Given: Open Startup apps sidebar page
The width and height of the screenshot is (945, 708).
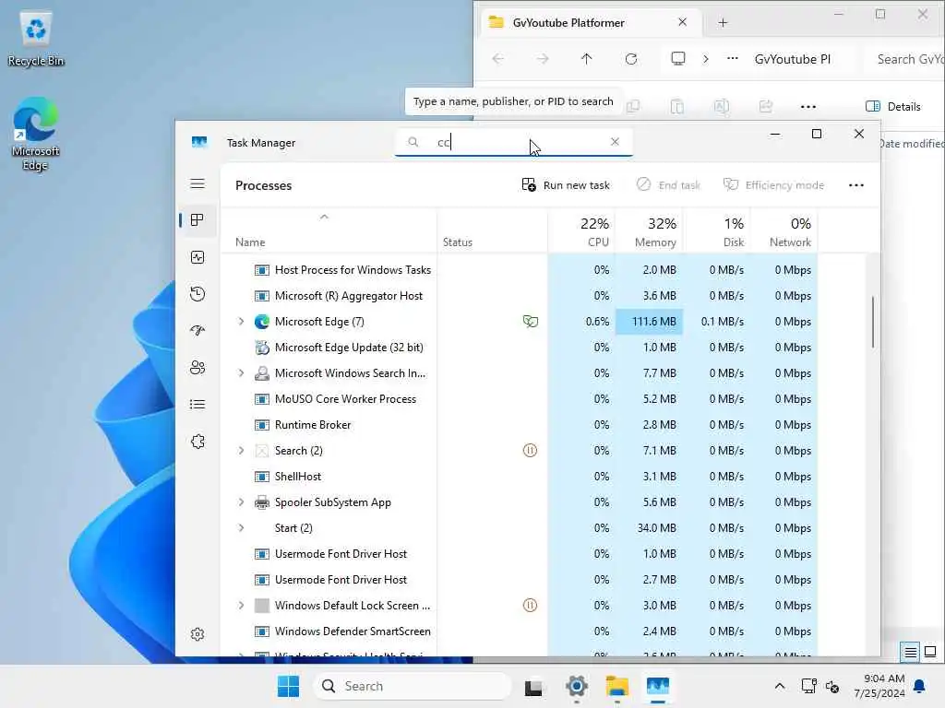Looking at the screenshot, I should click(x=197, y=331).
